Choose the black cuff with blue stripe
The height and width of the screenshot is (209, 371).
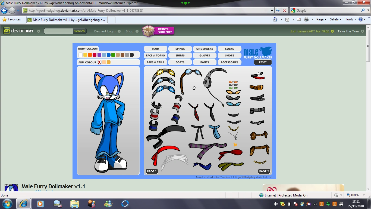pos(153,126)
